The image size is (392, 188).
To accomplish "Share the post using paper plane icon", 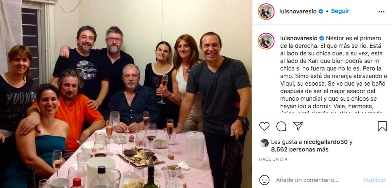I will (298, 126).
